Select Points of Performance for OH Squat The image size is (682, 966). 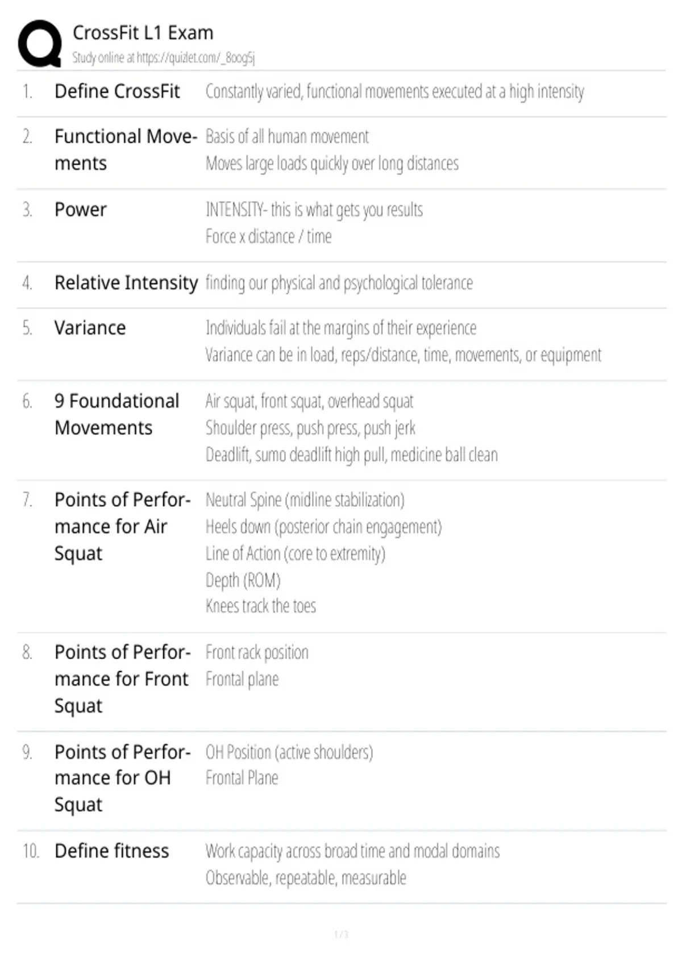(122, 778)
